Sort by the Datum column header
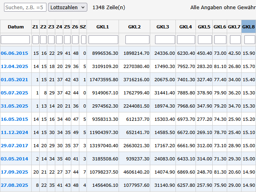 click(x=16, y=26)
